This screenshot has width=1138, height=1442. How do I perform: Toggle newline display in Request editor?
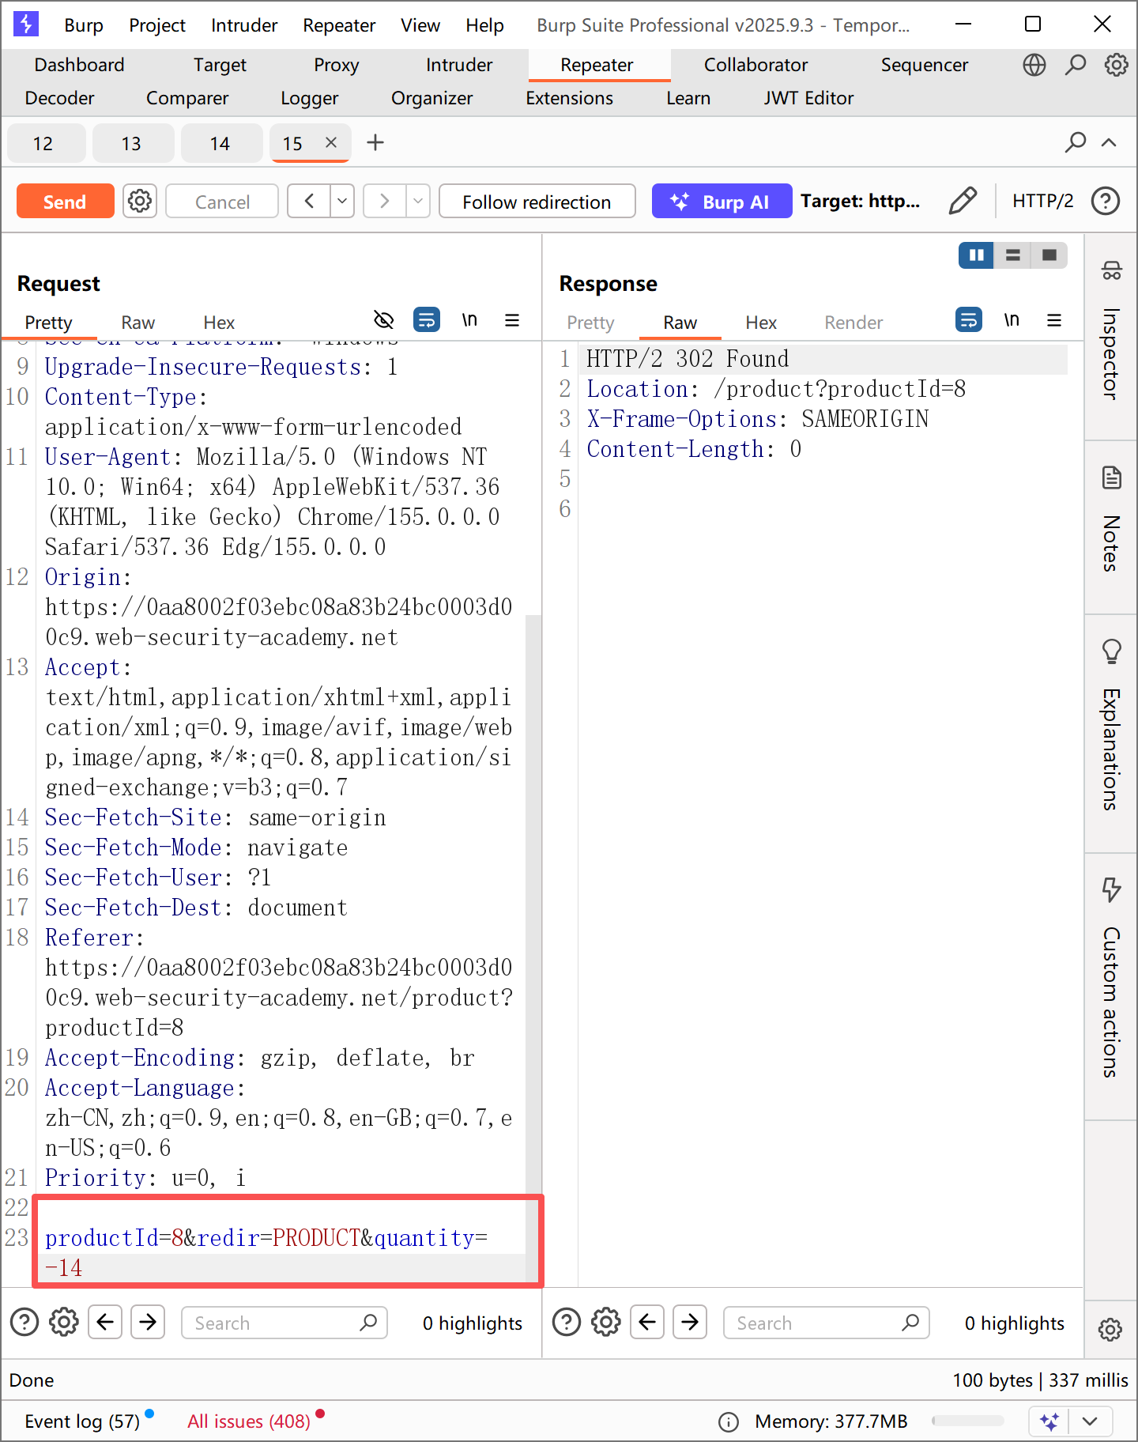click(x=469, y=320)
